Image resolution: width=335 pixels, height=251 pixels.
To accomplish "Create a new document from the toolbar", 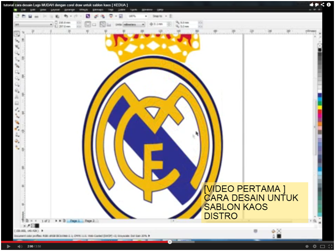I will coord(17,16).
